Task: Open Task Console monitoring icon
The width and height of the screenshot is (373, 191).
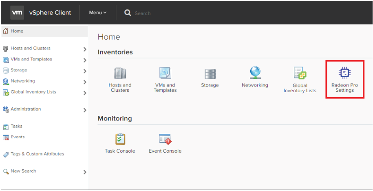Action: [x=120, y=139]
